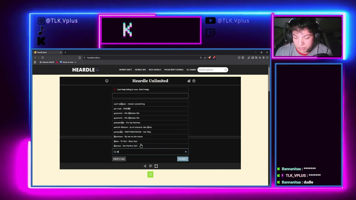Pick mxmtoon - fly me to the moon

150,137
